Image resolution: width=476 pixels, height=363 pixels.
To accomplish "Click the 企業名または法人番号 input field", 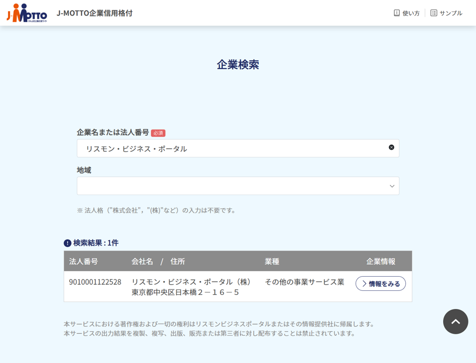I will (x=238, y=148).
